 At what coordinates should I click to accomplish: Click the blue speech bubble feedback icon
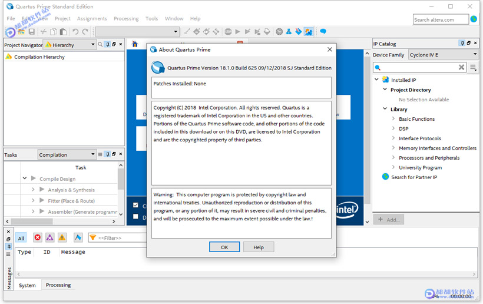[x=323, y=31]
